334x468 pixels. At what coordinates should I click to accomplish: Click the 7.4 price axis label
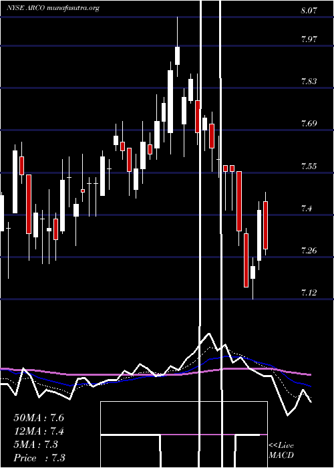(x=307, y=209)
